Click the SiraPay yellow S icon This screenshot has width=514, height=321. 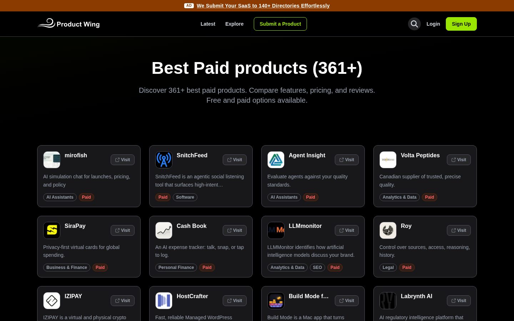pos(52,230)
